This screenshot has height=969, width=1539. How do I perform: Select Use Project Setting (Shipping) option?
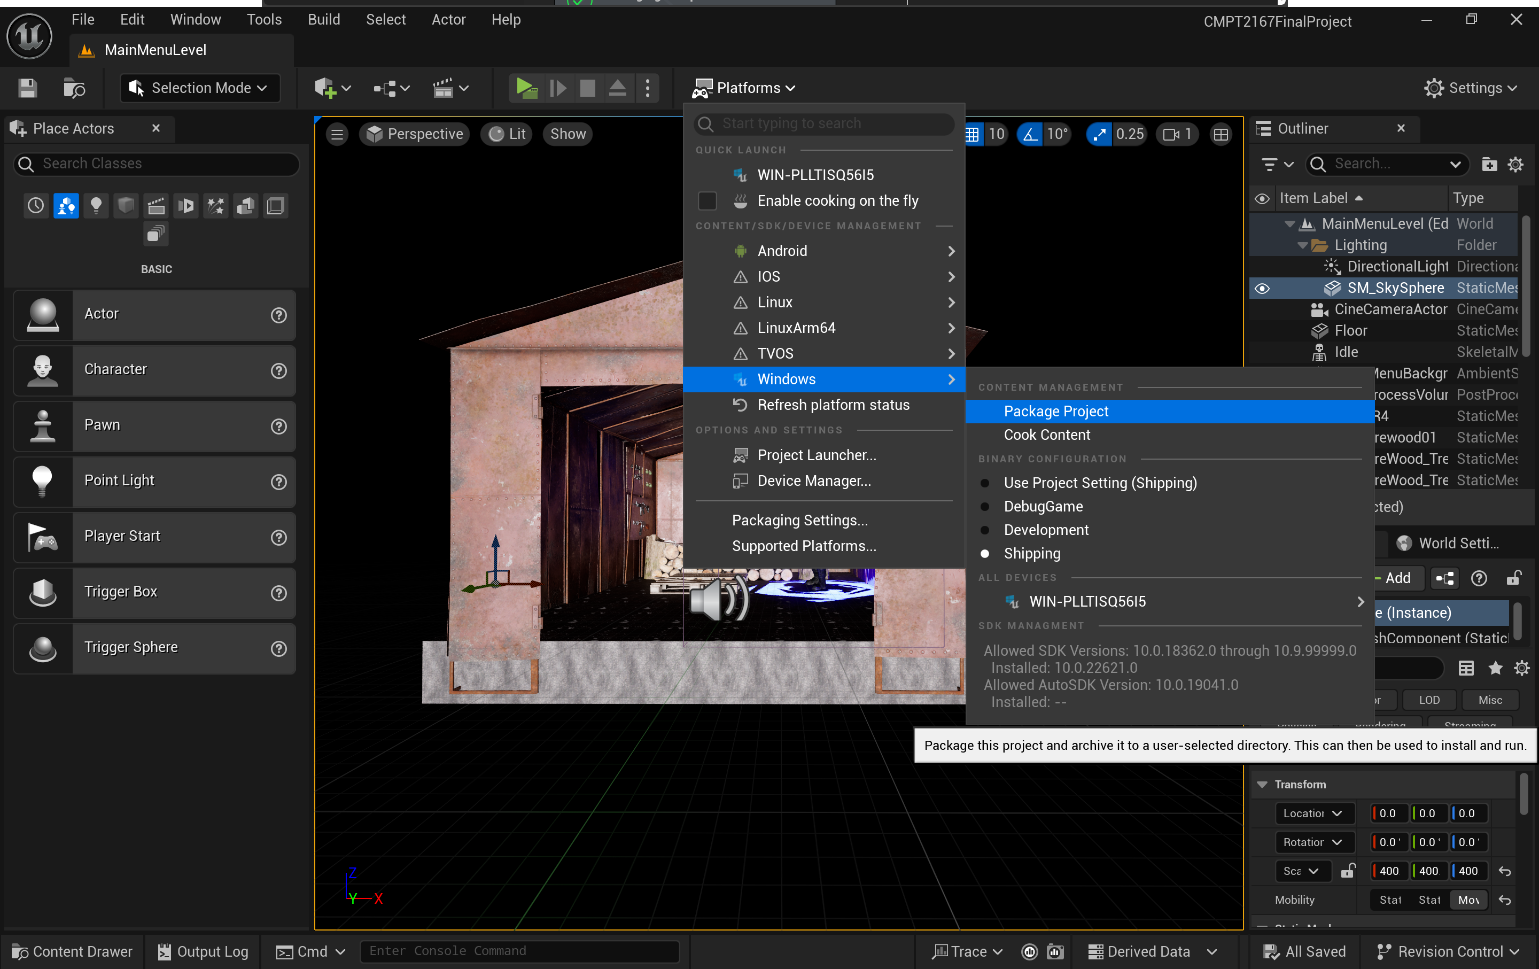[1099, 483]
